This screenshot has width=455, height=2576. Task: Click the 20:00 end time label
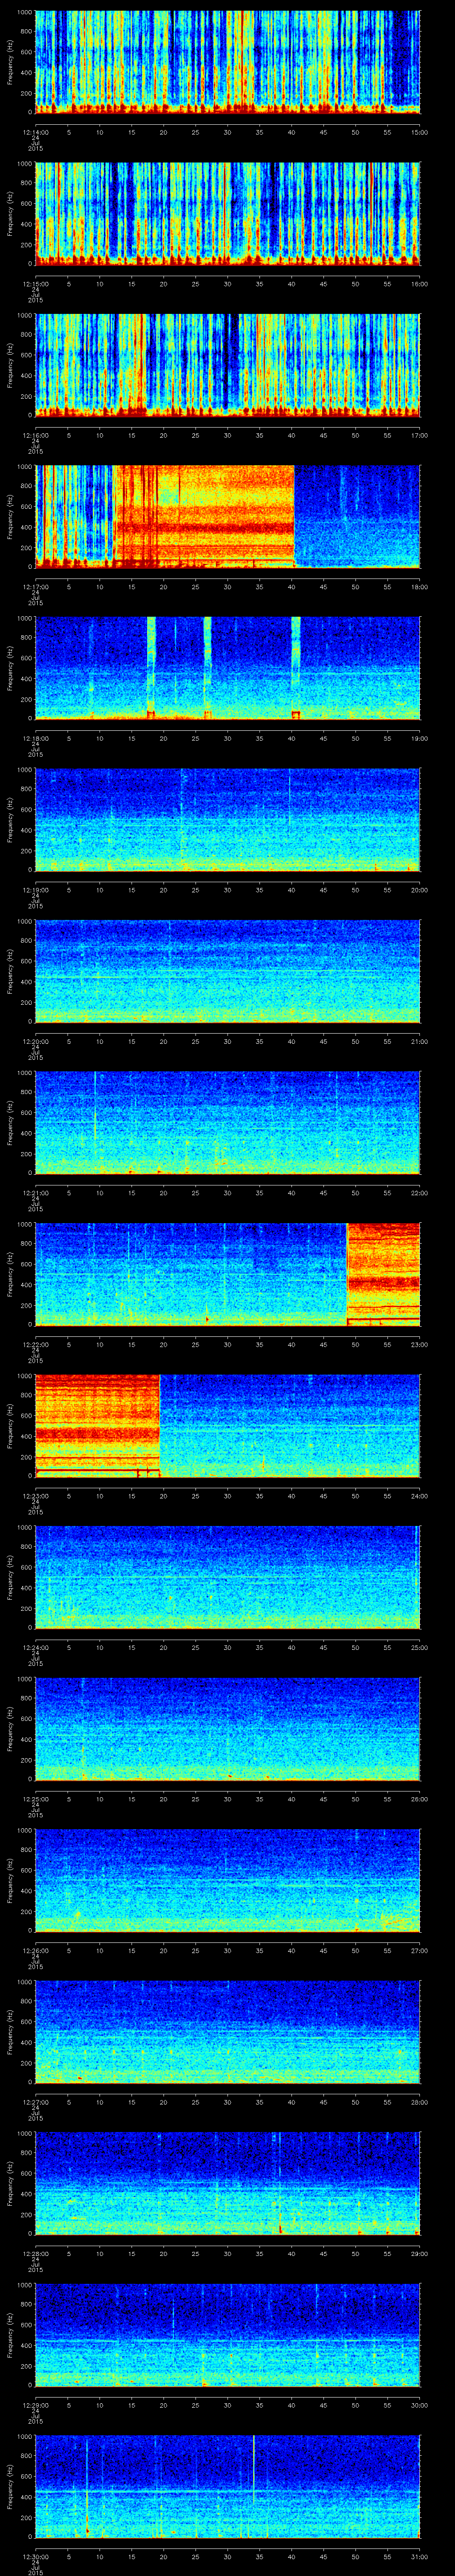(420, 890)
